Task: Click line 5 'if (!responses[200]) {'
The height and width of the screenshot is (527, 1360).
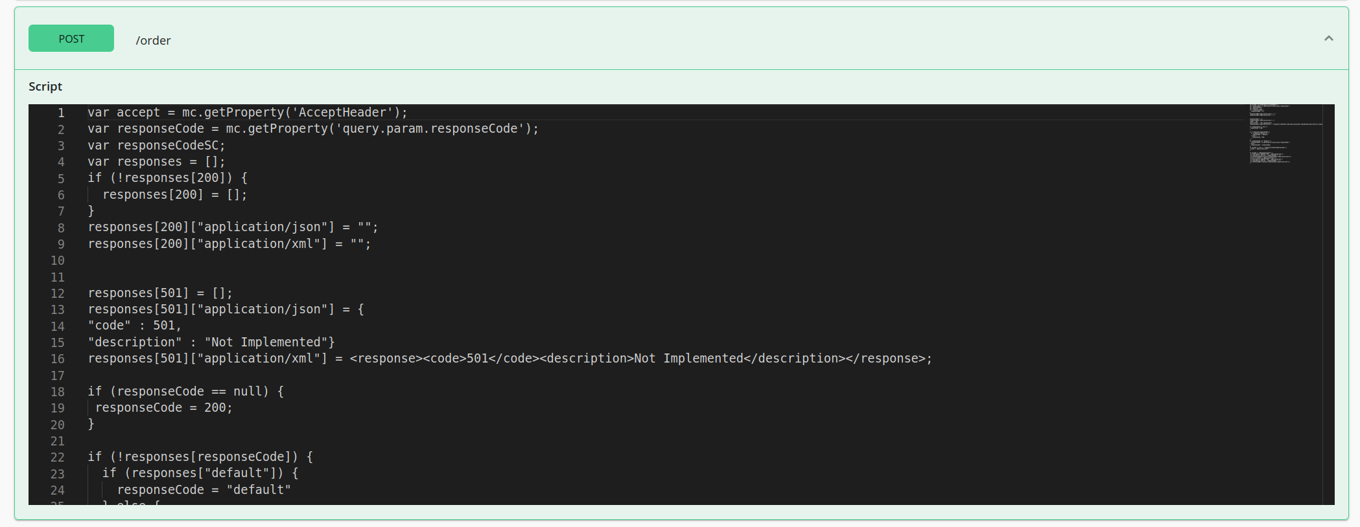Action: coord(167,177)
